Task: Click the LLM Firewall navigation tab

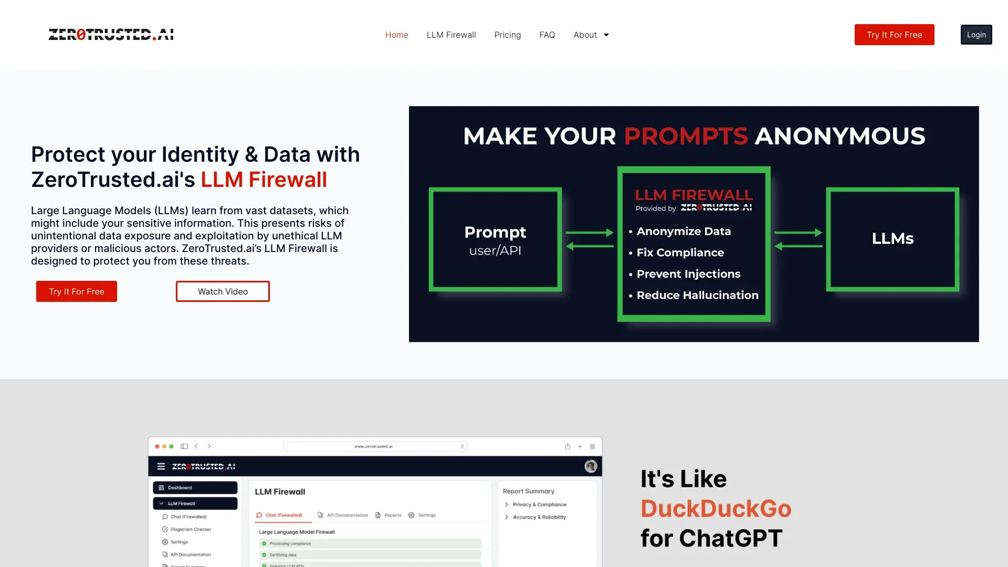Action: 450,35
